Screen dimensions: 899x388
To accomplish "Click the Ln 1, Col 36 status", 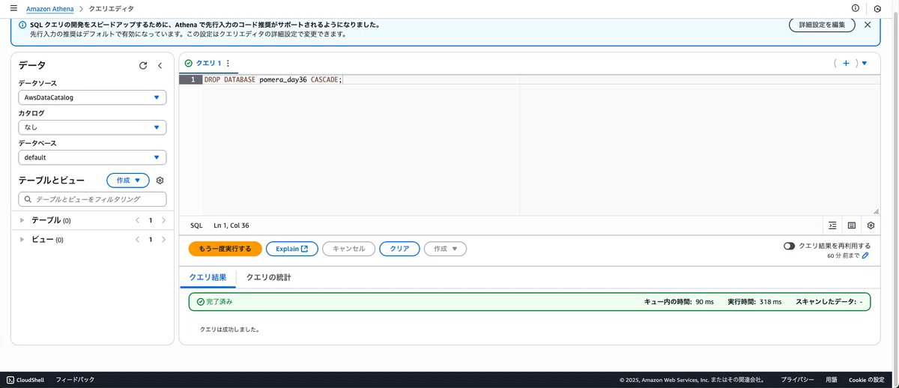I will pyautogui.click(x=231, y=225).
